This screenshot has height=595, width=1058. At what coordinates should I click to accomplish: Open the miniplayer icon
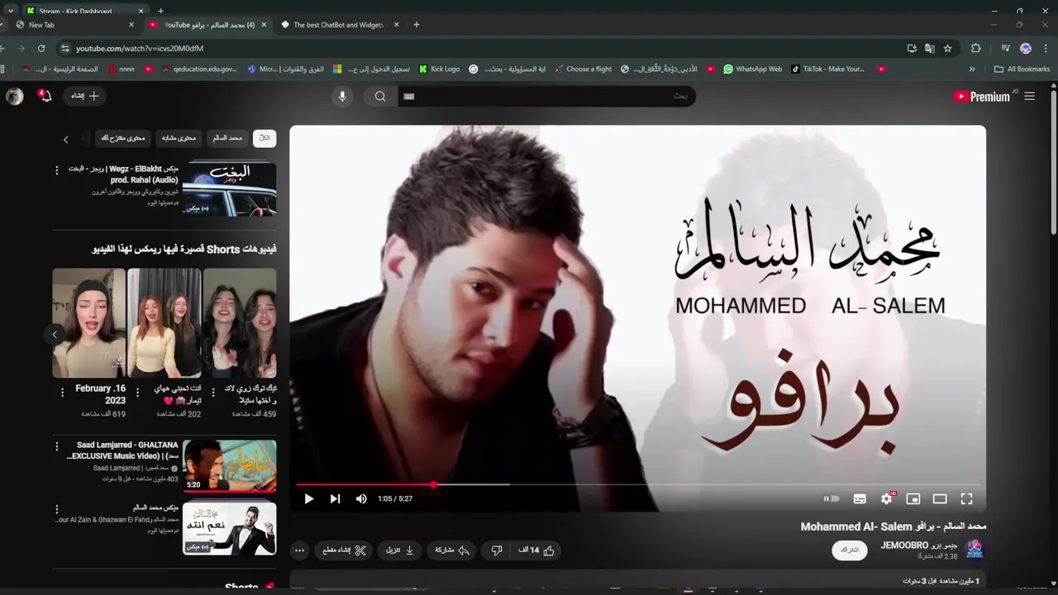coord(913,498)
